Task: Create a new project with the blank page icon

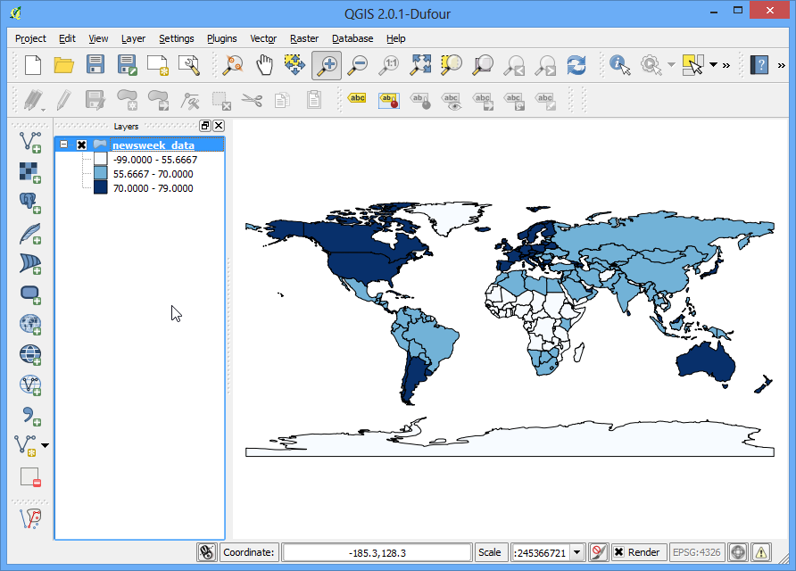Action: tap(33, 65)
